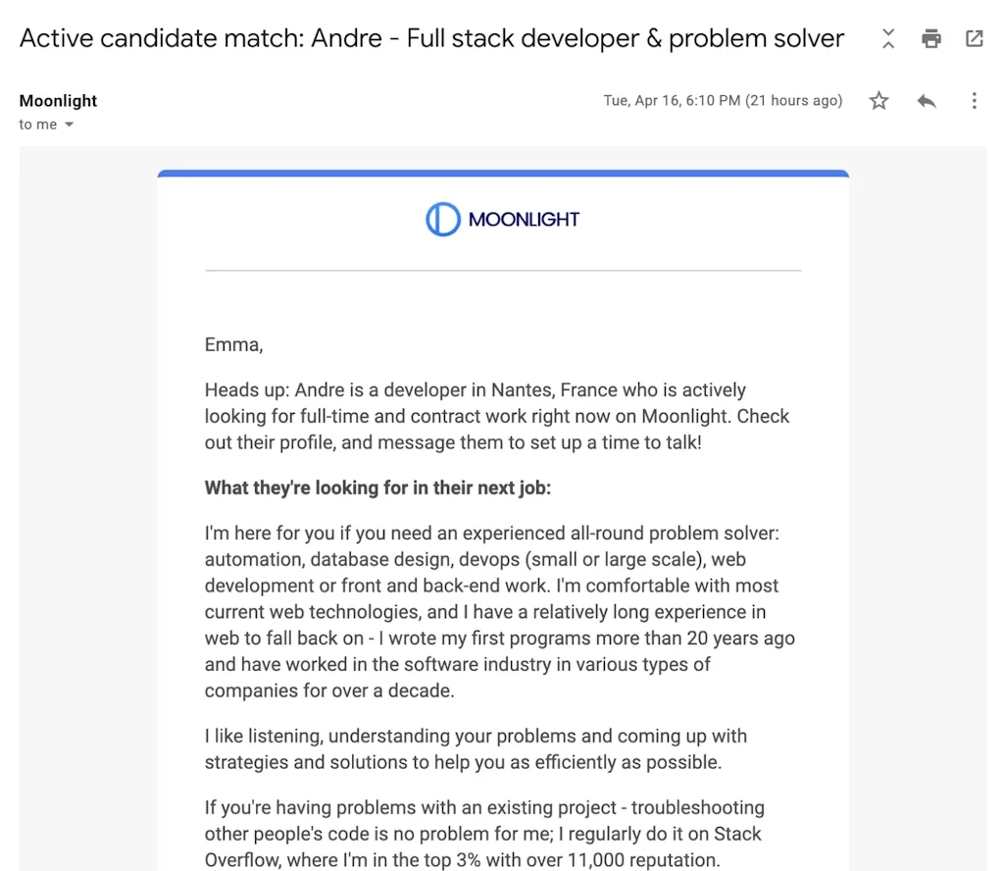Click the "I'm here for you" paragraph
The image size is (1004, 871).
[499, 611]
